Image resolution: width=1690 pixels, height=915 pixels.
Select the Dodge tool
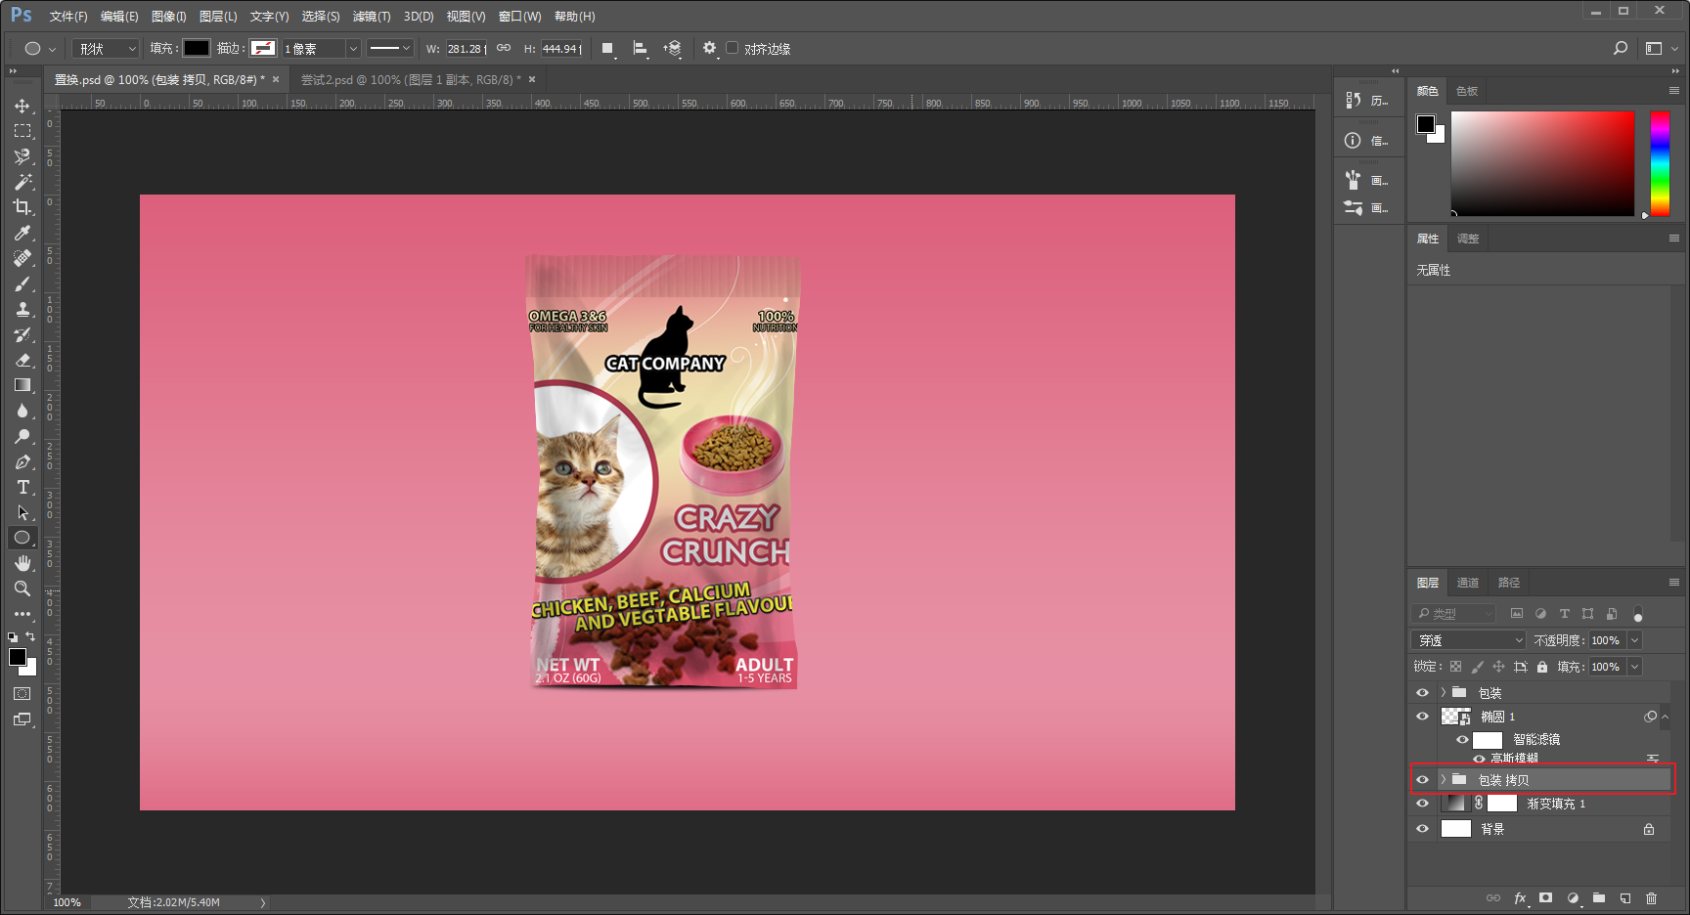click(x=22, y=436)
